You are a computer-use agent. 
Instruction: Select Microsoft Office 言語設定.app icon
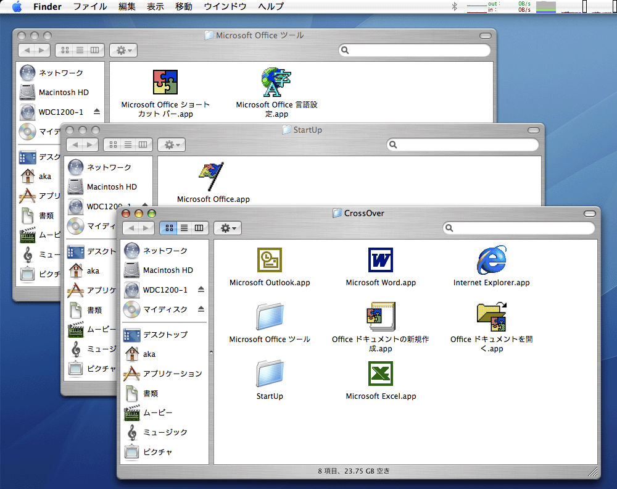coord(276,82)
